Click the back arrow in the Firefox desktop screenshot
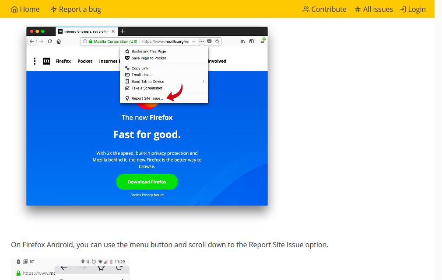This screenshot has height=280, width=442. pos(32,41)
